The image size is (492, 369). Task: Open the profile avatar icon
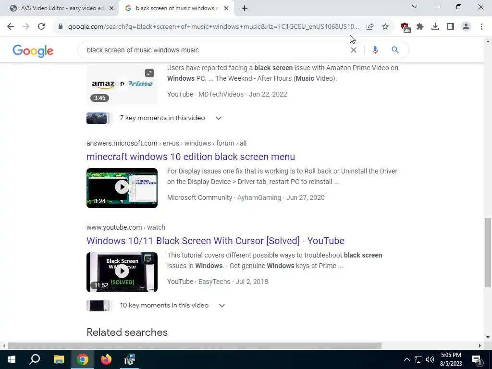tap(466, 27)
